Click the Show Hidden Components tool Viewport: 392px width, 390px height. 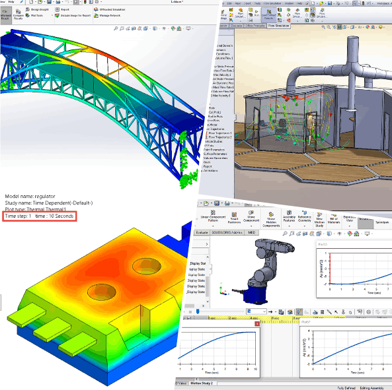pos(271,220)
